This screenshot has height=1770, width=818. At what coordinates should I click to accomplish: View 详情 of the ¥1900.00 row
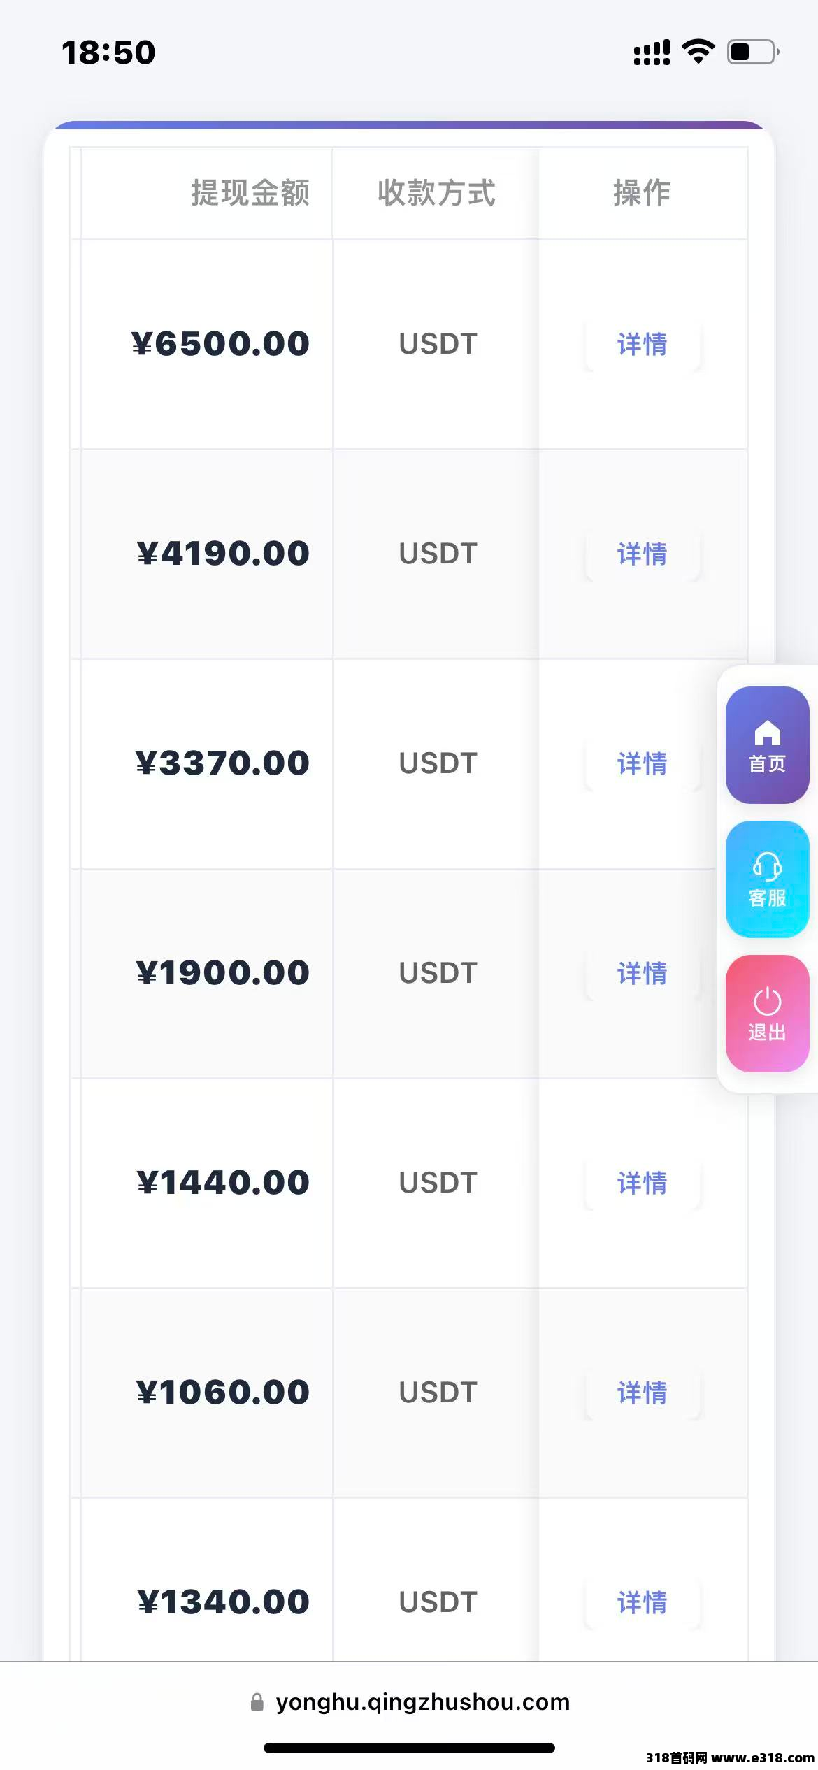(x=642, y=974)
